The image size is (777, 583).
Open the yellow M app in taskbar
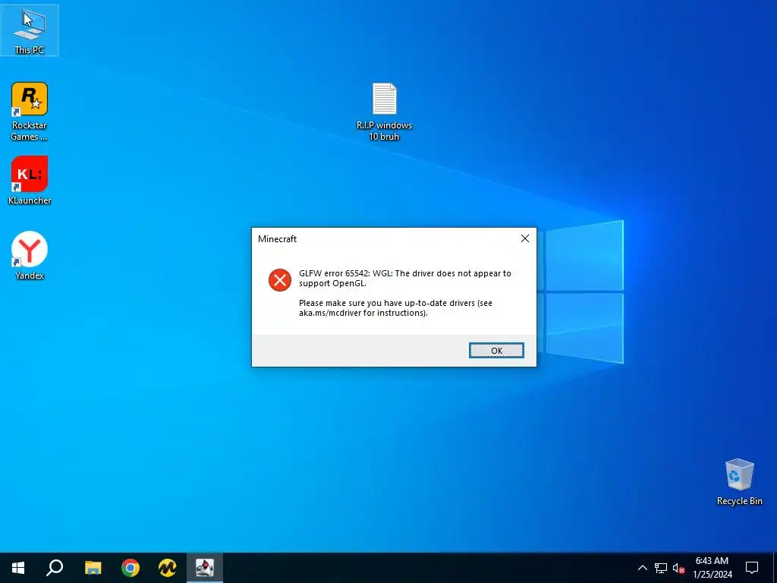click(x=168, y=568)
